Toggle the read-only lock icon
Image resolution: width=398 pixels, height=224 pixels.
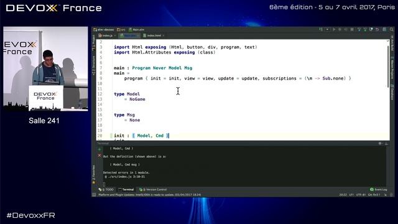tap(386, 195)
